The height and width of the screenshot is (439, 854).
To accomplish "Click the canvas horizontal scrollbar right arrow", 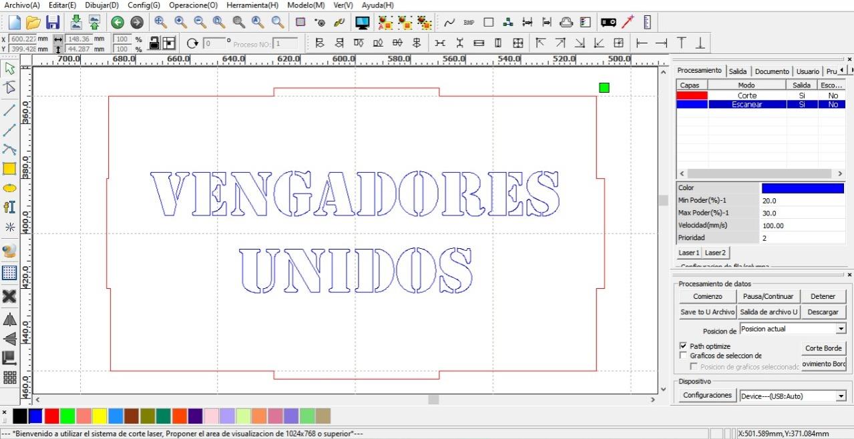I will 653,399.
